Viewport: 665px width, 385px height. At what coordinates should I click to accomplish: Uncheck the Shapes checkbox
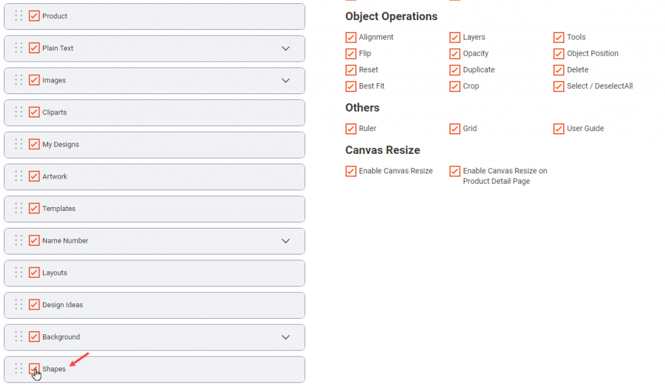[x=34, y=369]
